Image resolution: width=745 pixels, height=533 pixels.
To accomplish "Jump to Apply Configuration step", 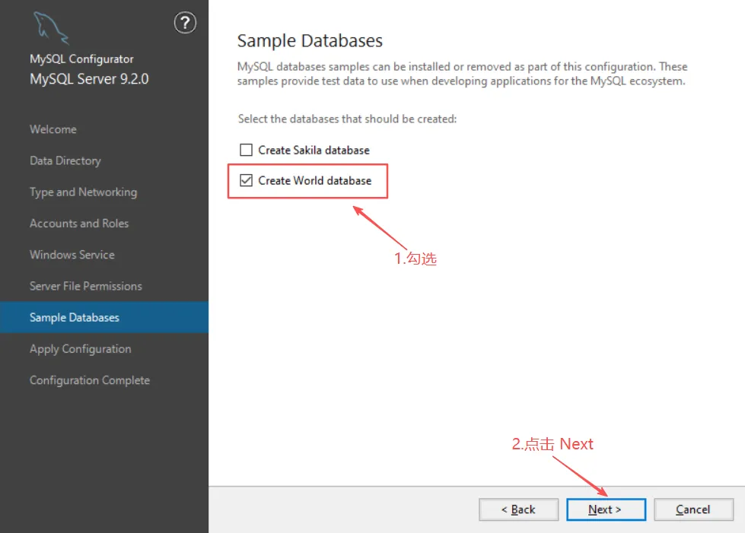I will 81,349.
